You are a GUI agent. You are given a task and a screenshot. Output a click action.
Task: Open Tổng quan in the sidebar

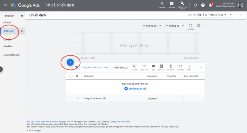click(x=9, y=16)
